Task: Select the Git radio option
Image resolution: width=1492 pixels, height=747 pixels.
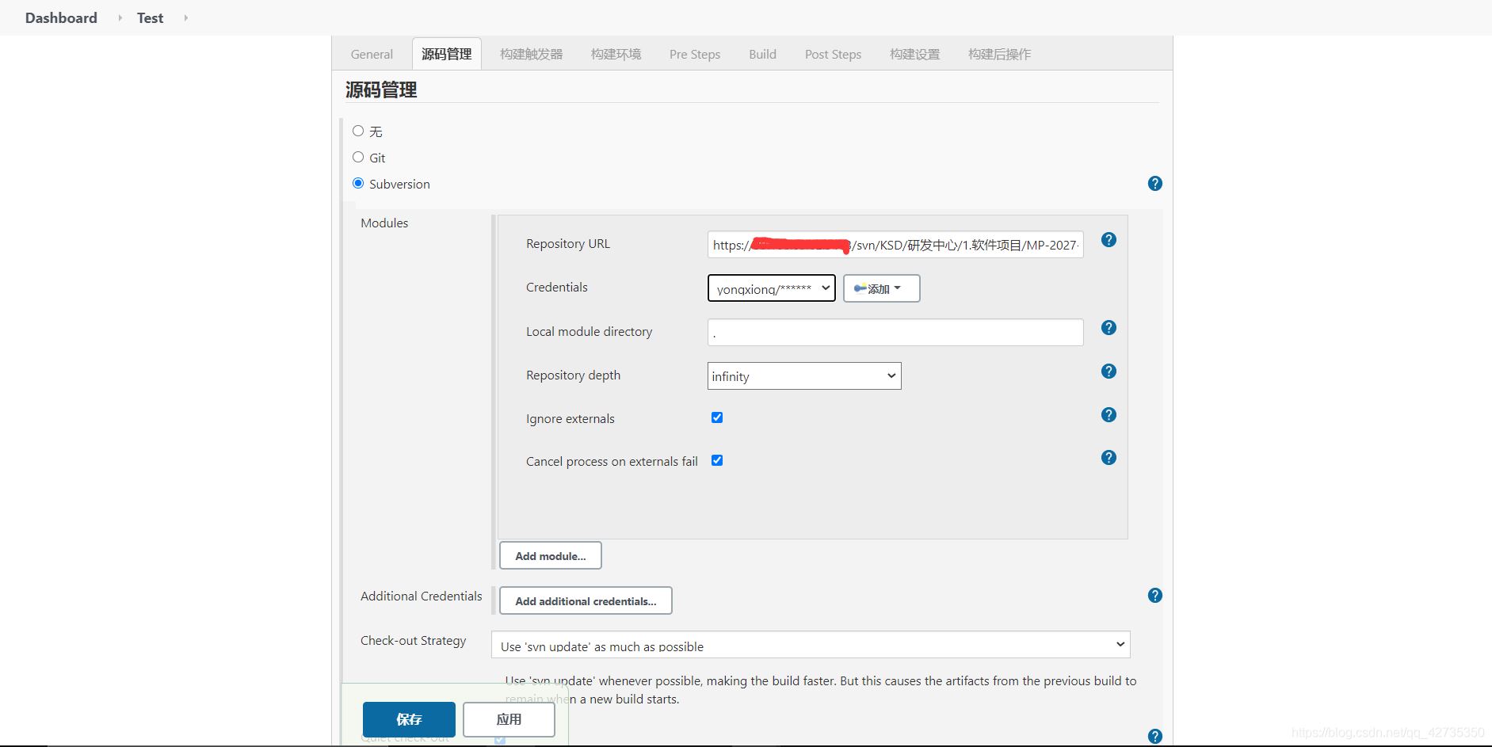Action: [x=358, y=157]
